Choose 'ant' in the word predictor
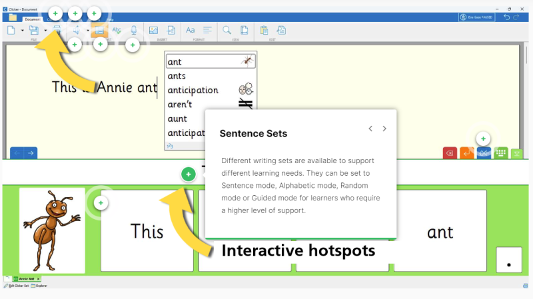 pos(211,61)
